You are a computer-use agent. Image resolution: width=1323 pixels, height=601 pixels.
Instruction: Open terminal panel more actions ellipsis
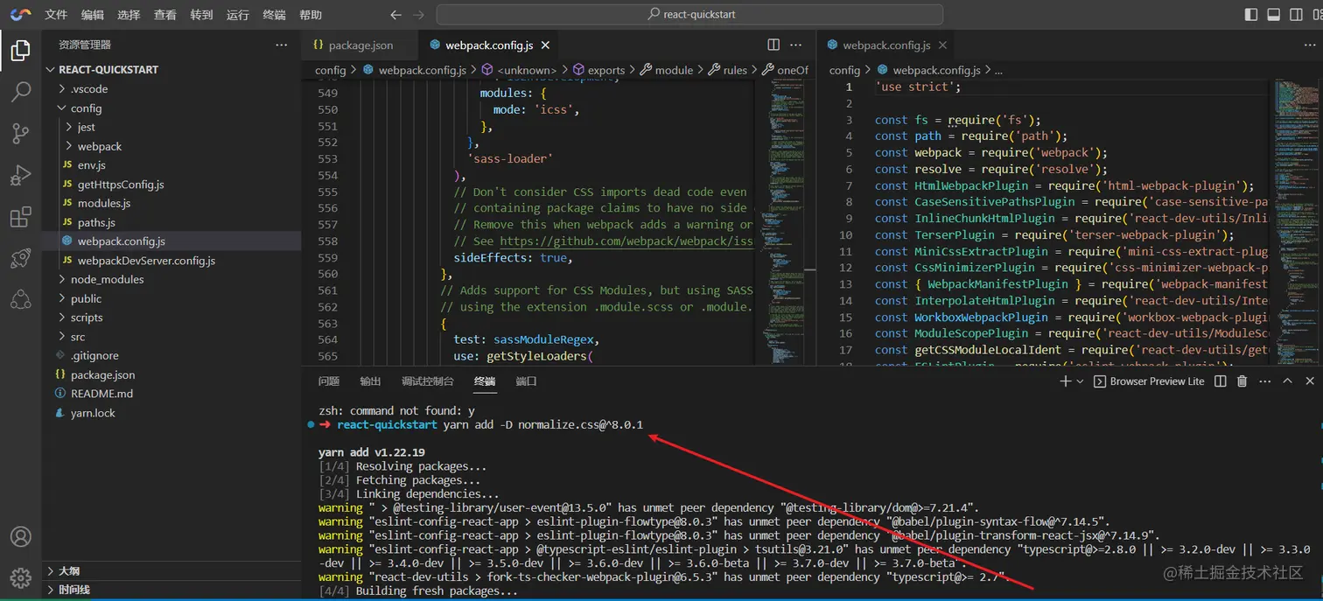[1264, 381]
